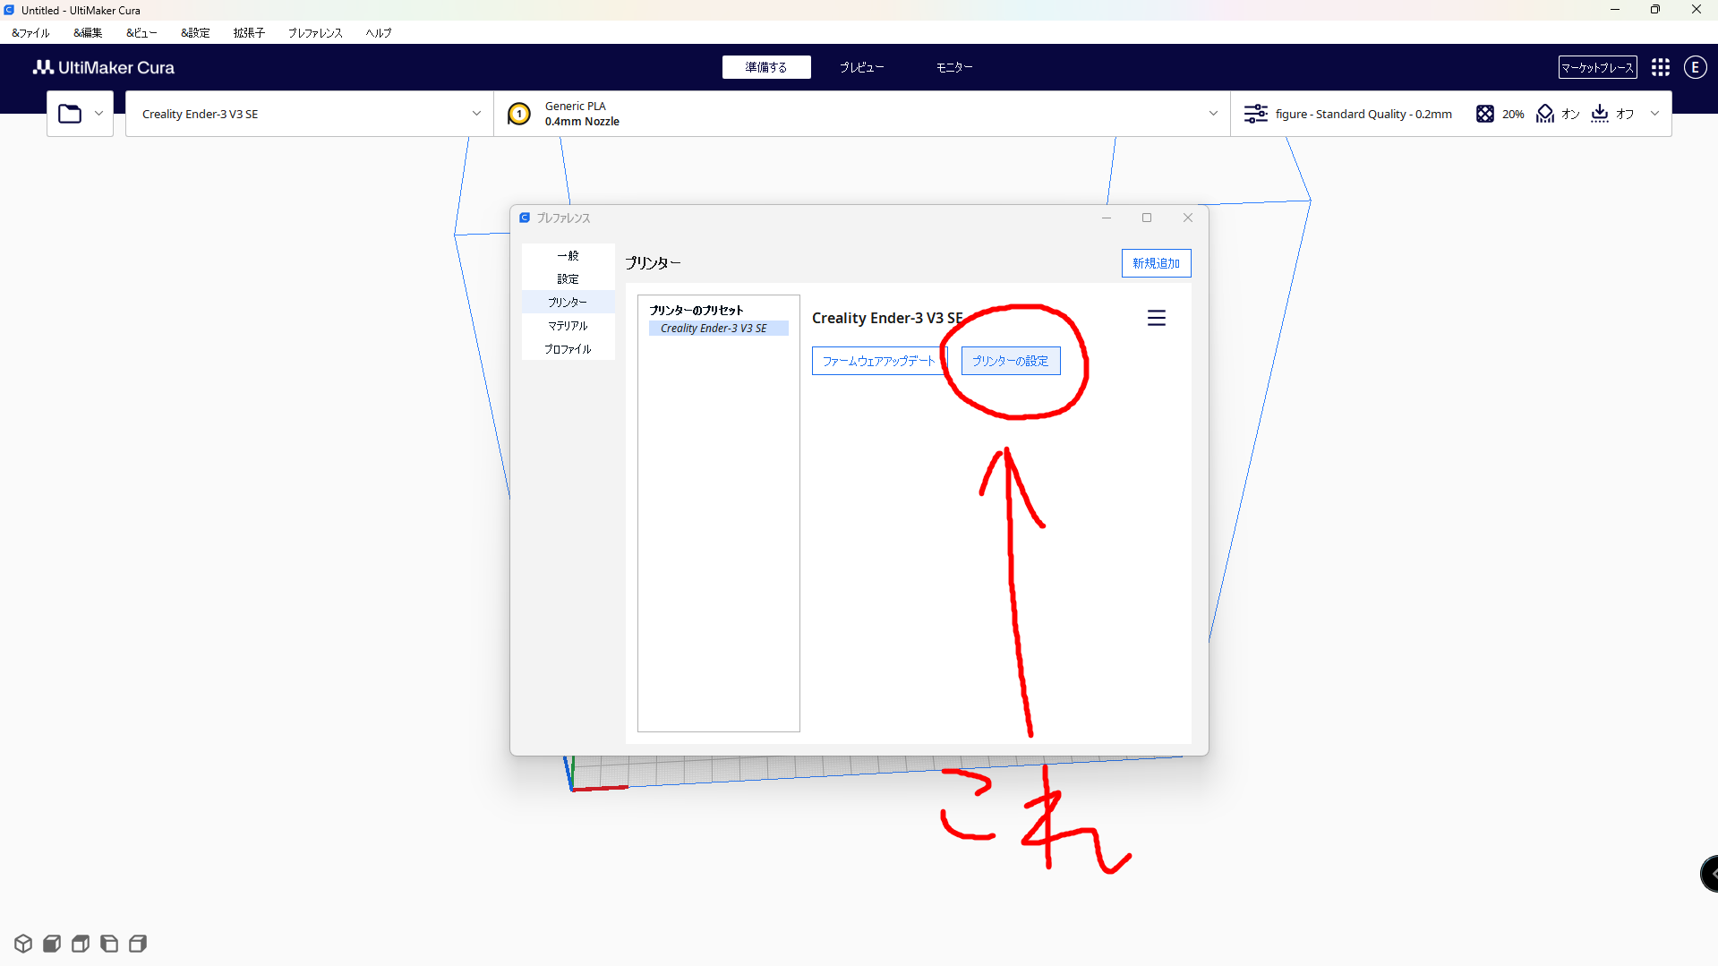Click the プリンターのプリセット heading

697,310
